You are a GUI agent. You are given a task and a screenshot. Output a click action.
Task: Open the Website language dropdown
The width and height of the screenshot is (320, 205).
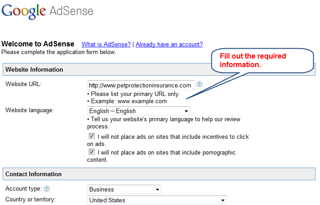click(x=138, y=111)
